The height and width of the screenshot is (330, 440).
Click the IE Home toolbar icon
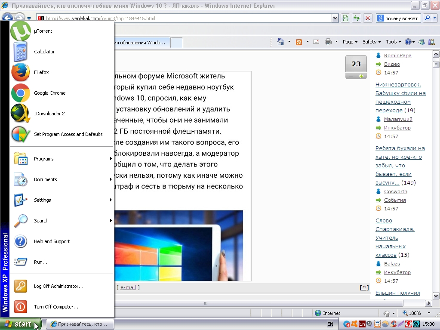281,42
